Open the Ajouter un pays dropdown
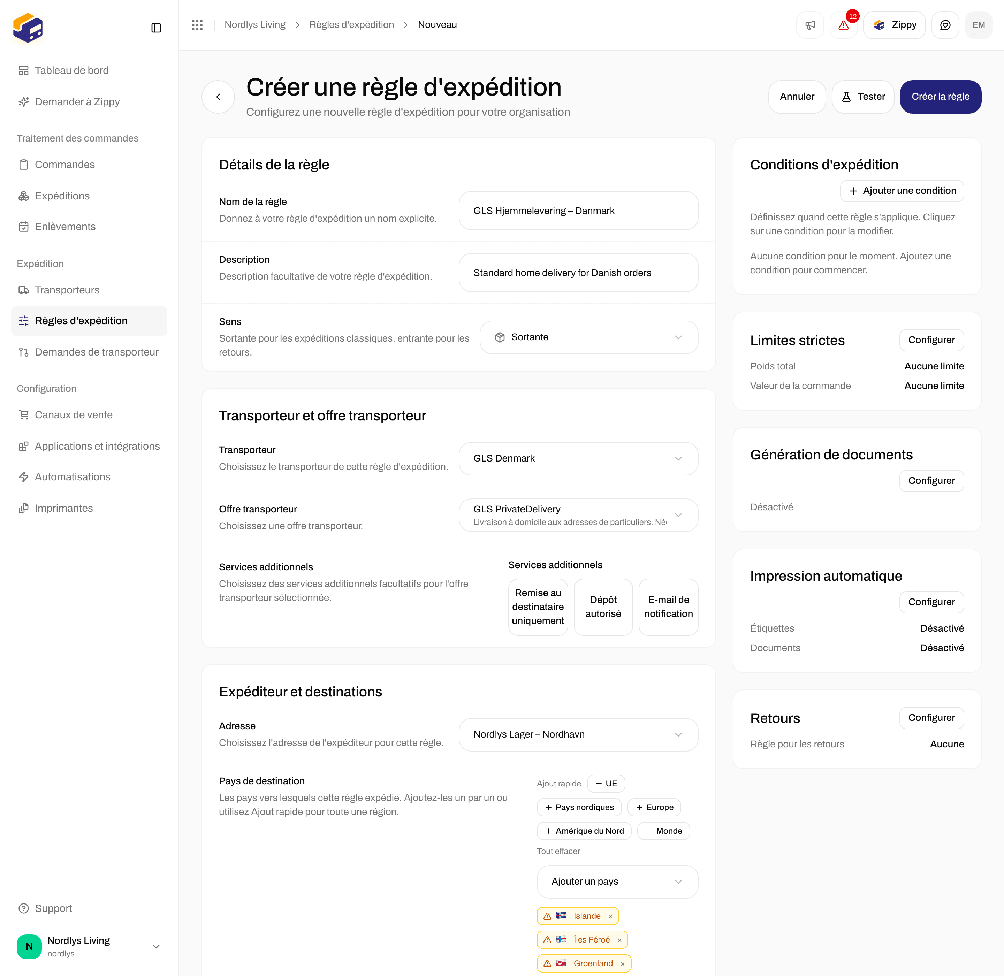Screen dimensions: 1004x976 click(617, 882)
